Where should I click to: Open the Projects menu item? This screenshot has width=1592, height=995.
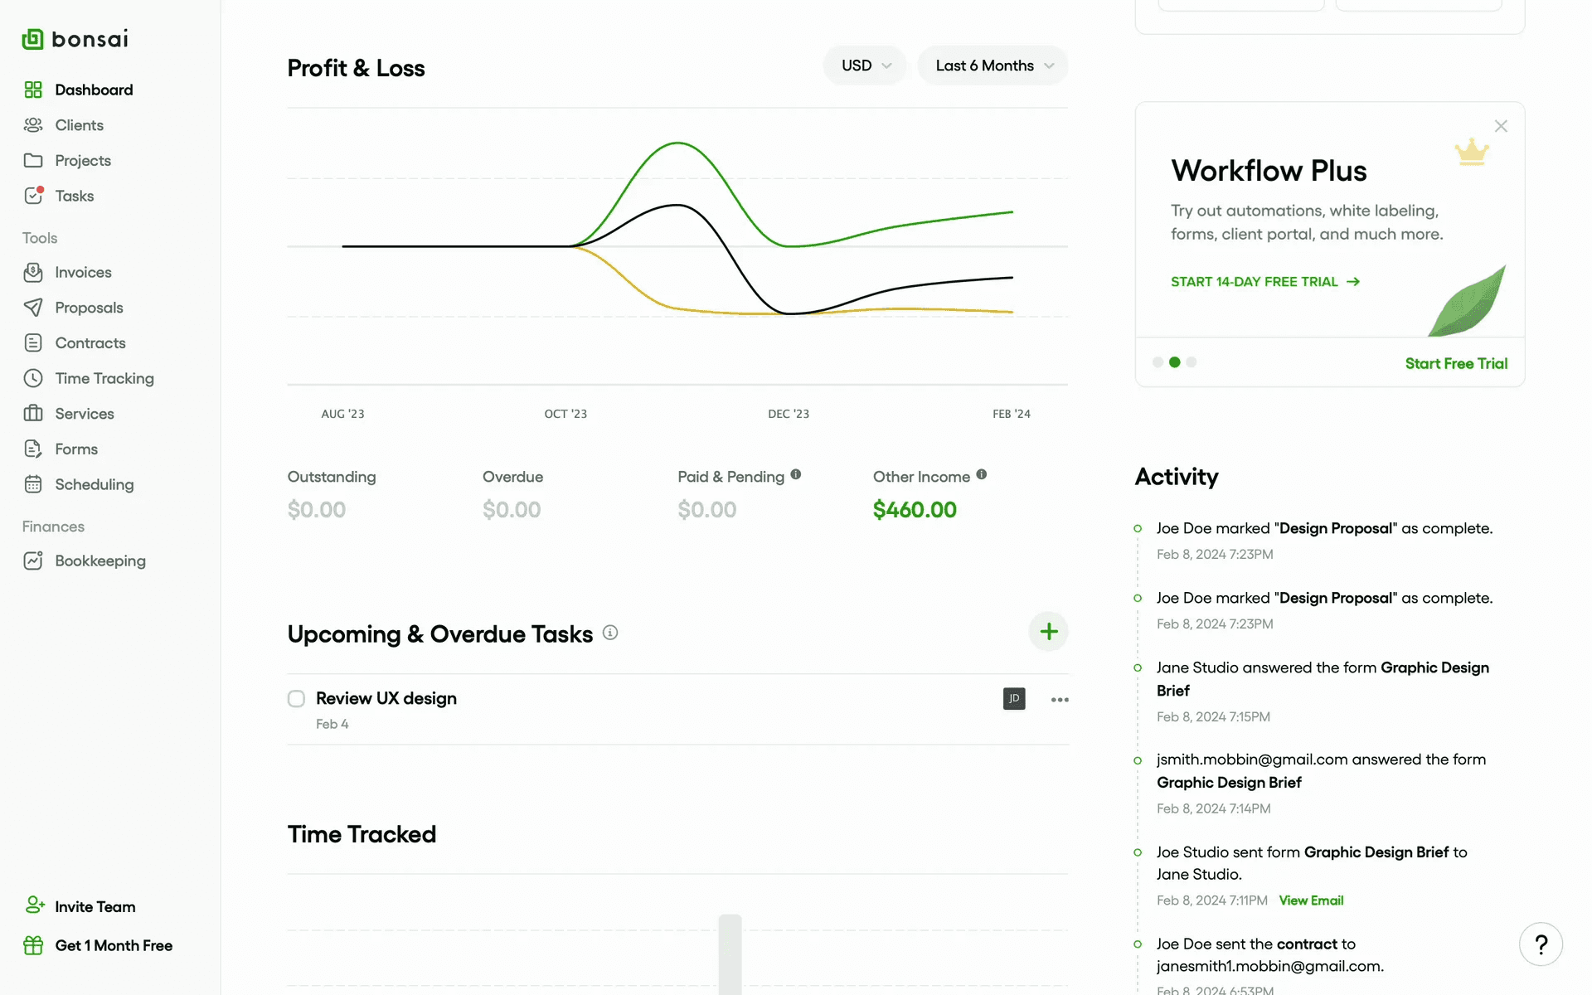pos(82,161)
